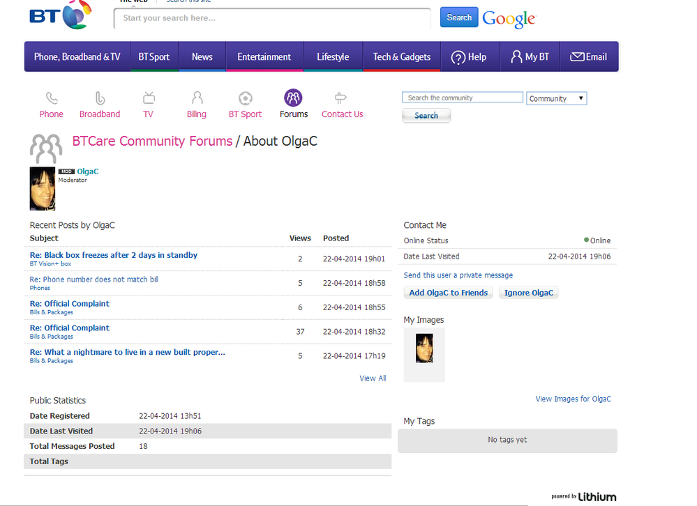
Task: Open the Tech & Gadgets navigation tab
Action: click(402, 57)
